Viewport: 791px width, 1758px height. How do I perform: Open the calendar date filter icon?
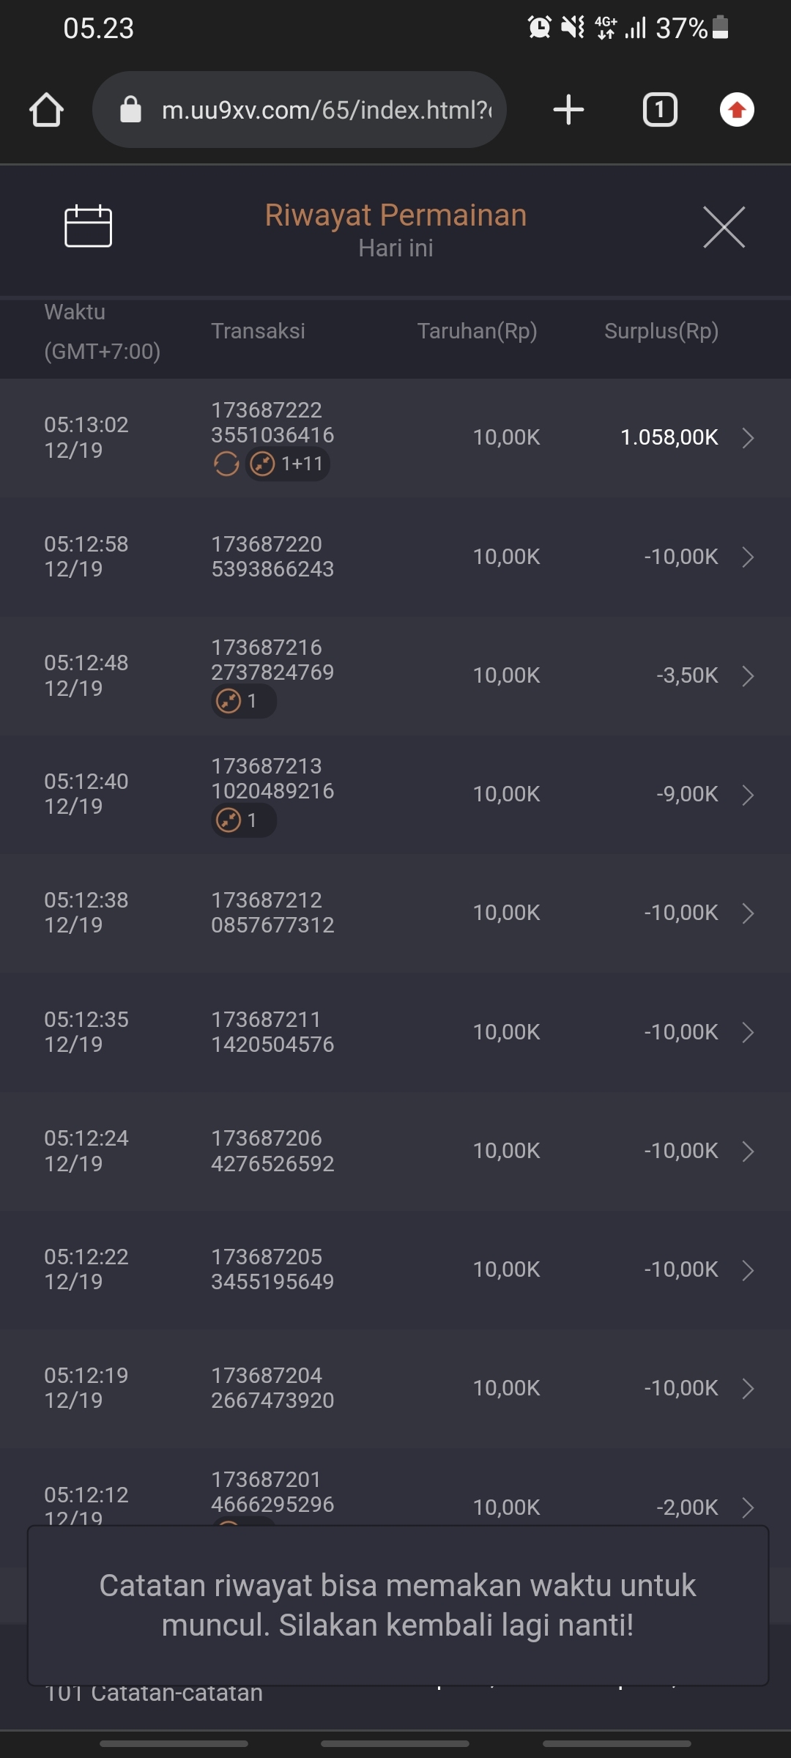point(88,226)
